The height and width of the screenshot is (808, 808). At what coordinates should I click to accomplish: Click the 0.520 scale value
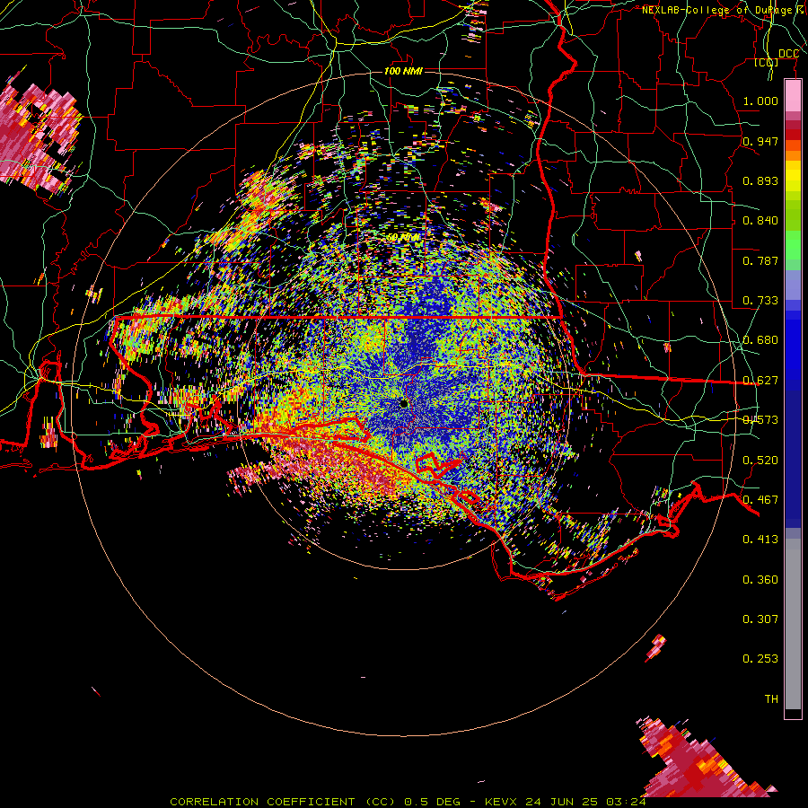click(760, 461)
